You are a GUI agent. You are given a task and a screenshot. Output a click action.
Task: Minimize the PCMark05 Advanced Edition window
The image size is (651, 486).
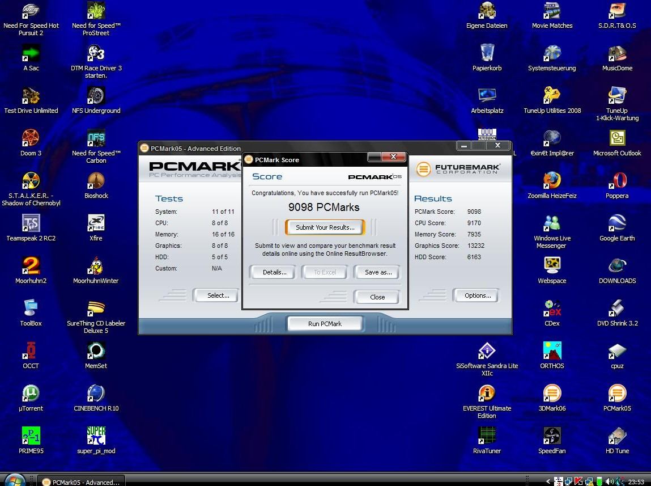point(464,145)
